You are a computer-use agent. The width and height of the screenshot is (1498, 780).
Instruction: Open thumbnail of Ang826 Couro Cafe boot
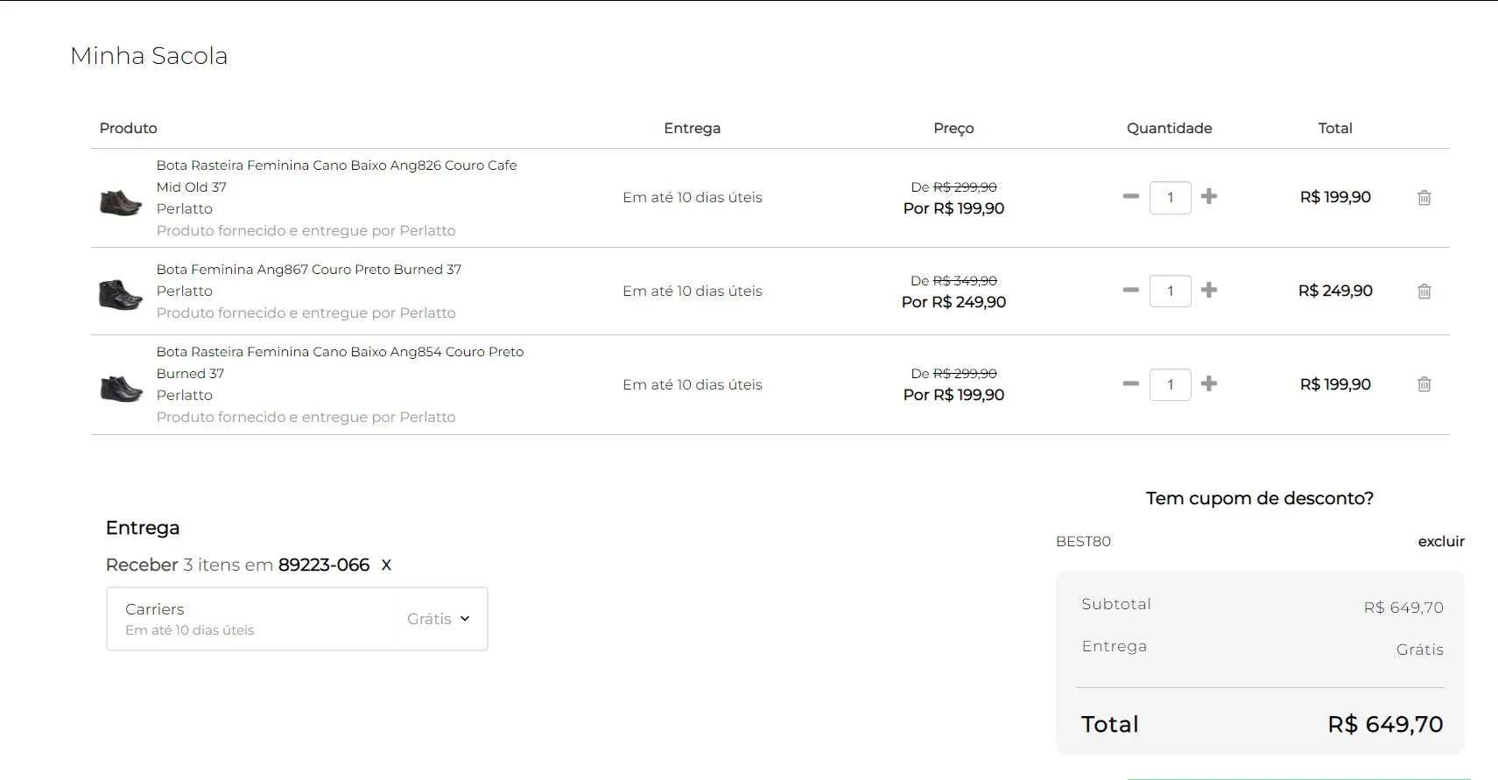(x=121, y=202)
